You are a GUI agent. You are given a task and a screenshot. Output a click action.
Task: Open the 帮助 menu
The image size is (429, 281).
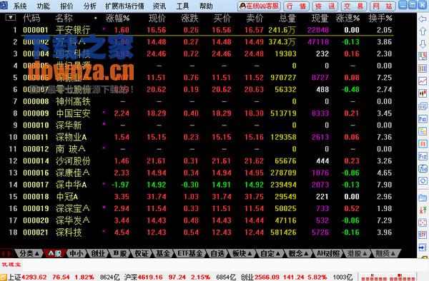point(206,6)
